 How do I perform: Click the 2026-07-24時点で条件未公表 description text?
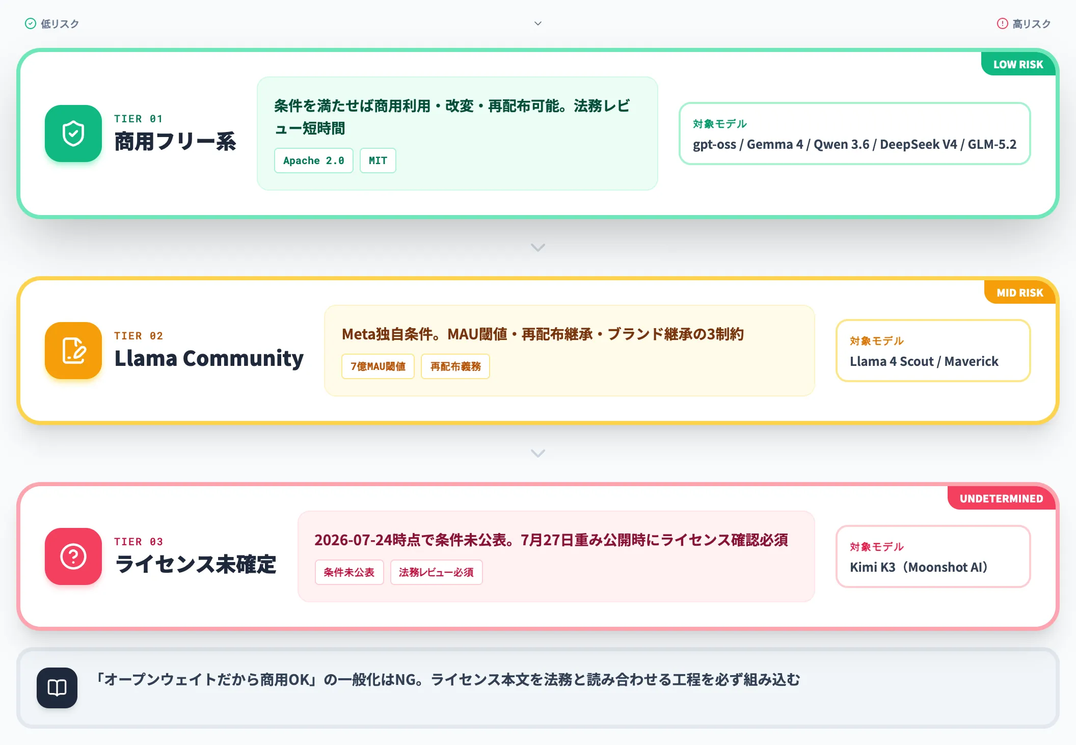(551, 540)
